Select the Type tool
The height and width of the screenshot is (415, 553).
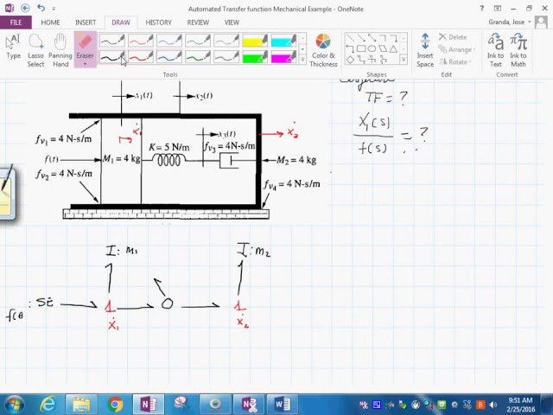tap(14, 47)
